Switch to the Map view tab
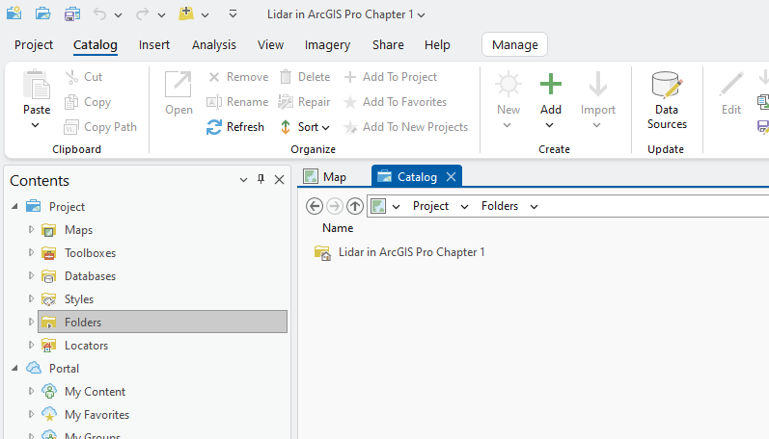 [x=326, y=177]
